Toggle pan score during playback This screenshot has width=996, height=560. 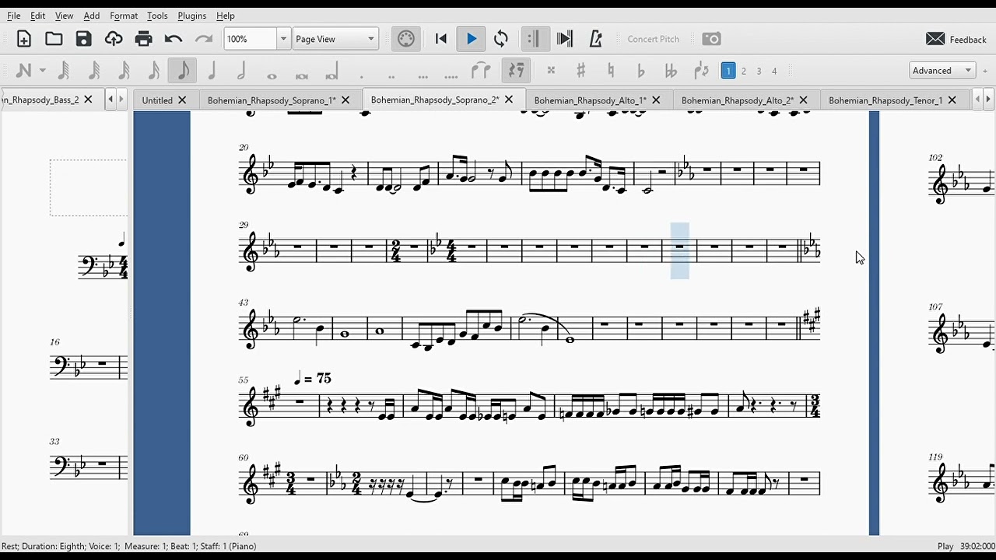(565, 39)
